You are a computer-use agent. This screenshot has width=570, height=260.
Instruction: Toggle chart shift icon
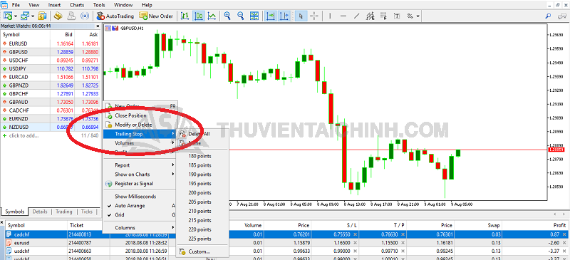click(284, 16)
